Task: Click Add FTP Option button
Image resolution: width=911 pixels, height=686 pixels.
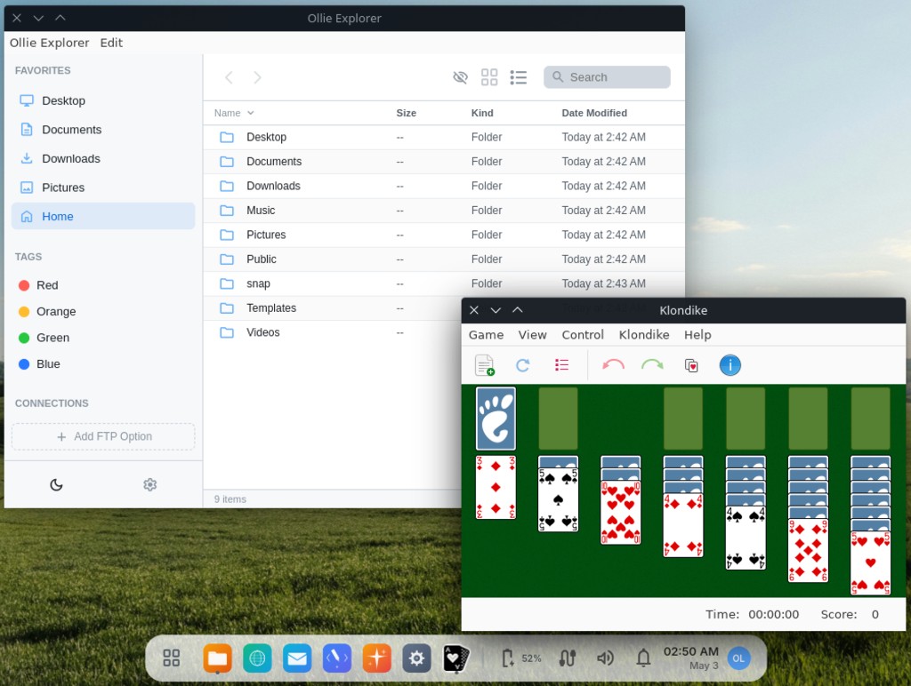Action: pyautogui.click(x=103, y=436)
